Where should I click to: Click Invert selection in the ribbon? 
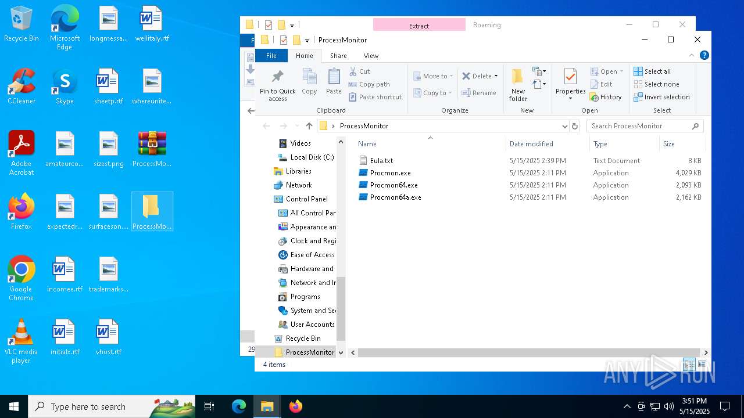click(661, 97)
